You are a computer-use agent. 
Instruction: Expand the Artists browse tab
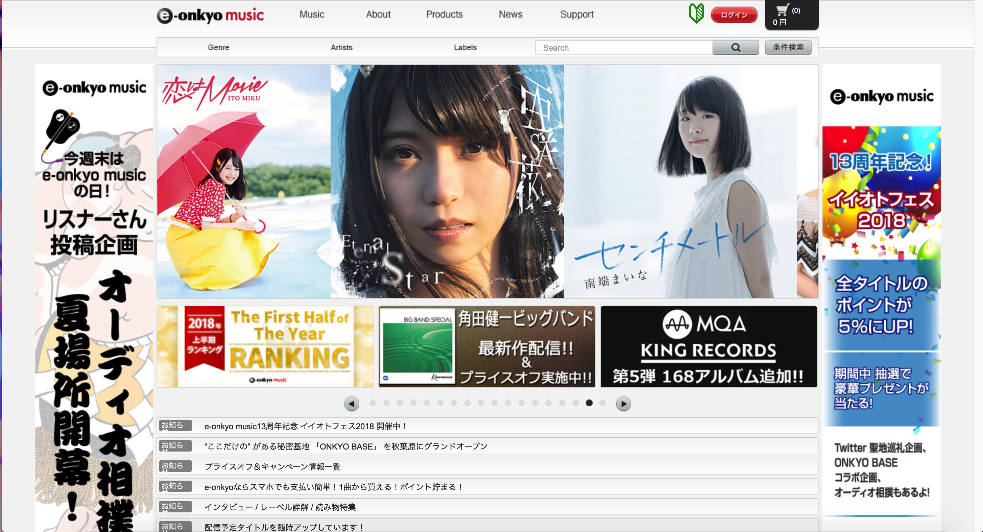341,47
